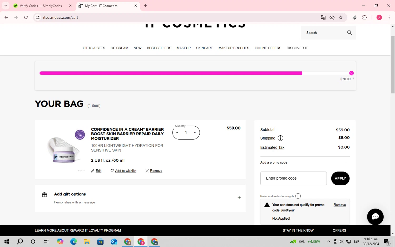395x247 pixels.
Task: Click the address bar URL
Action: 61,17
